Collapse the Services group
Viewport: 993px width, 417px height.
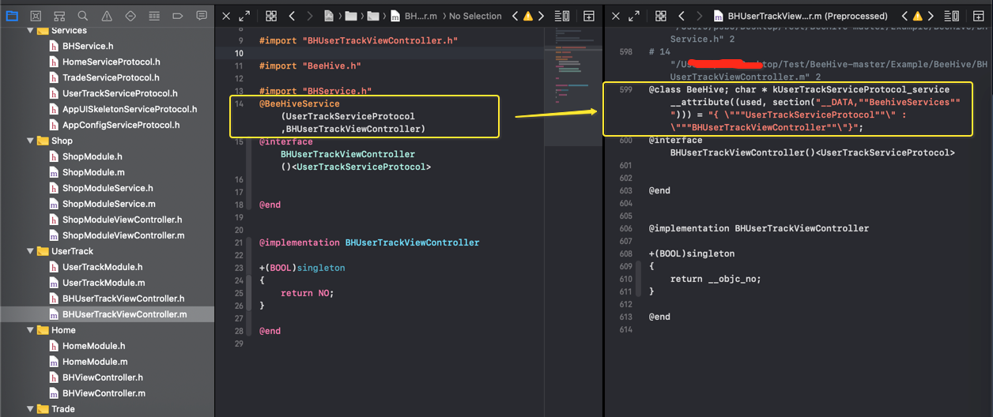click(x=30, y=30)
